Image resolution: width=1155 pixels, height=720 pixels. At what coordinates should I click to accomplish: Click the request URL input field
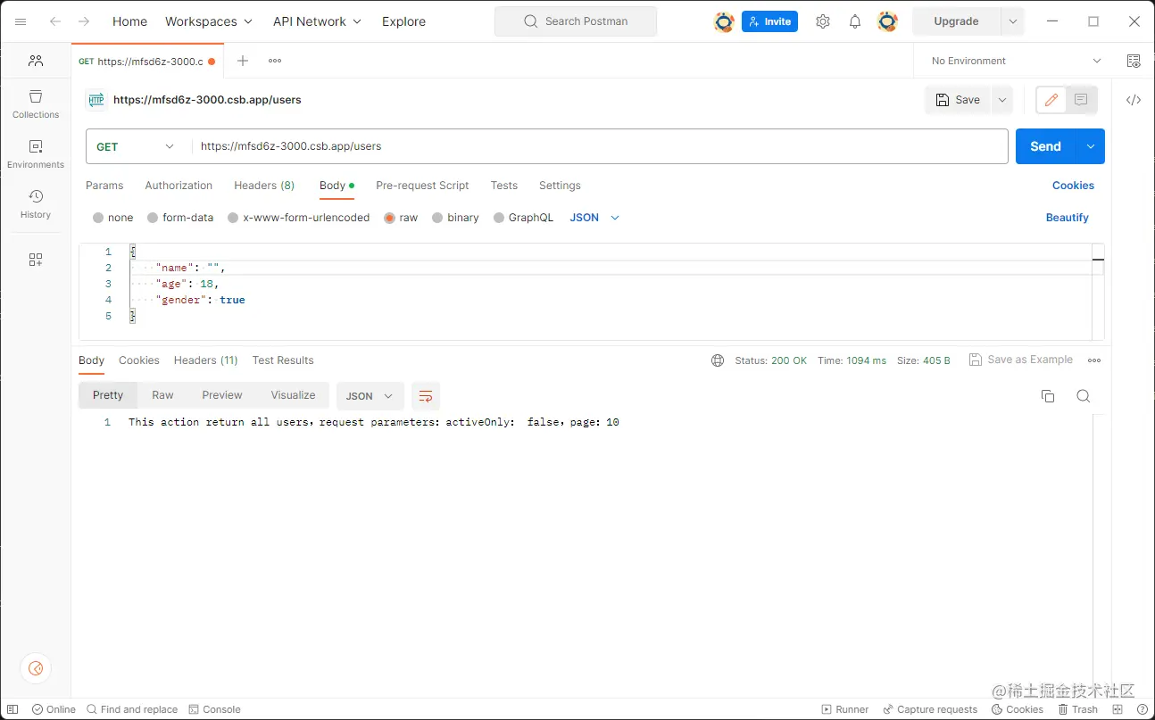[x=600, y=146]
